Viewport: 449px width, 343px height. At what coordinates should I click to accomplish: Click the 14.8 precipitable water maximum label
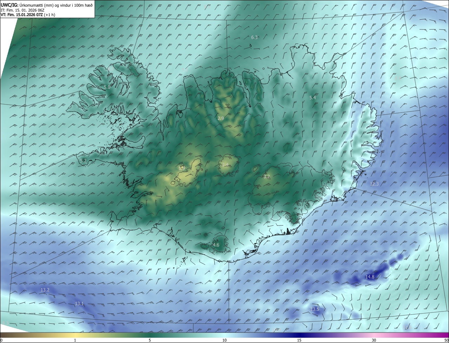(x=370, y=277)
